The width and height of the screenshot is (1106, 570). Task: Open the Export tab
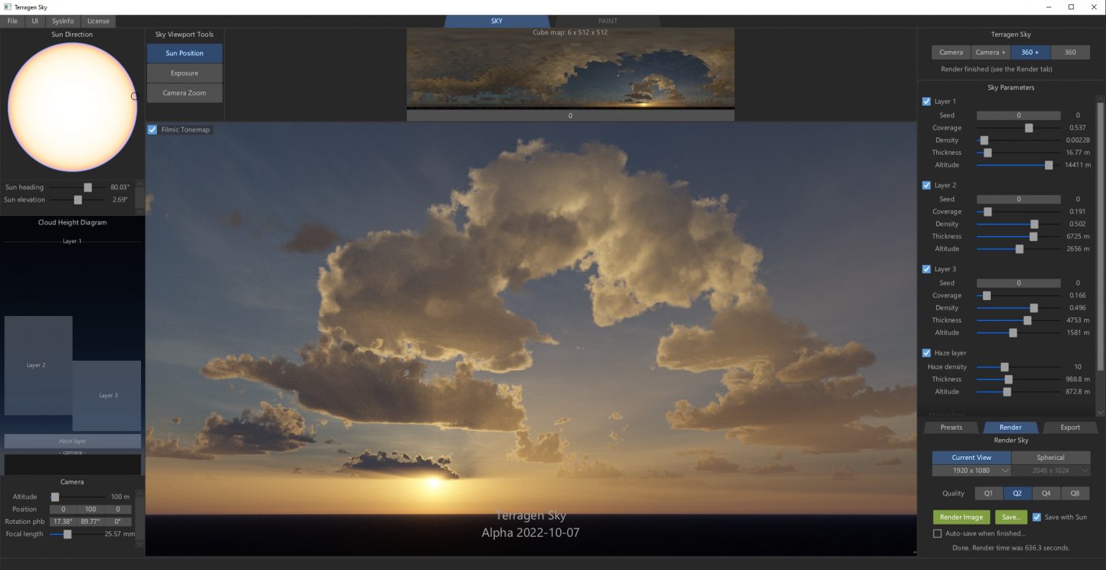point(1070,427)
